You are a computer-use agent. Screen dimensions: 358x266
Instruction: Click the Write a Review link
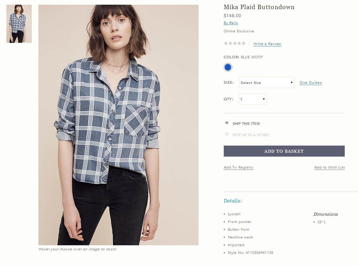point(267,44)
